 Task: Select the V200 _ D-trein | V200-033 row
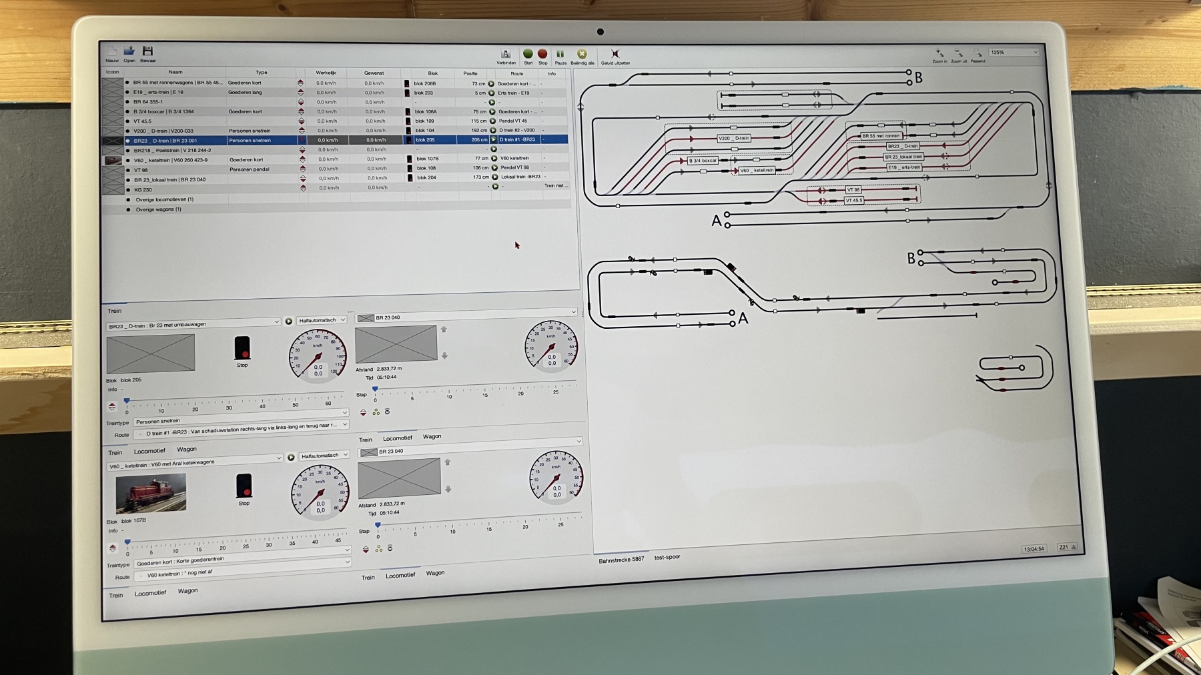click(x=336, y=131)
